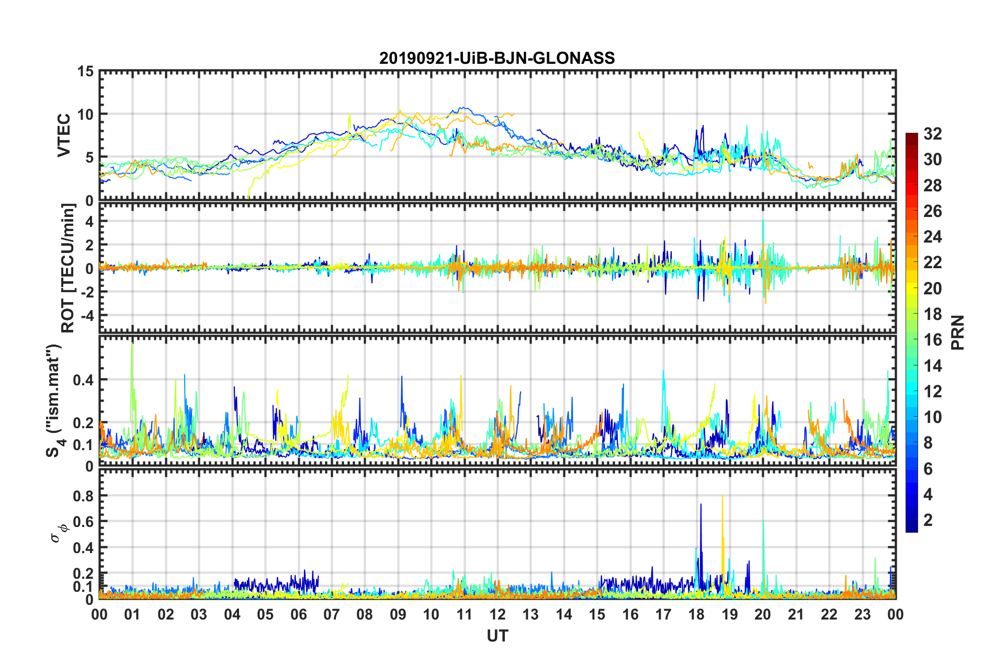Click the "PRN" colorbar label
Viewport: 995px width, 665px height.
coord(958,332)
